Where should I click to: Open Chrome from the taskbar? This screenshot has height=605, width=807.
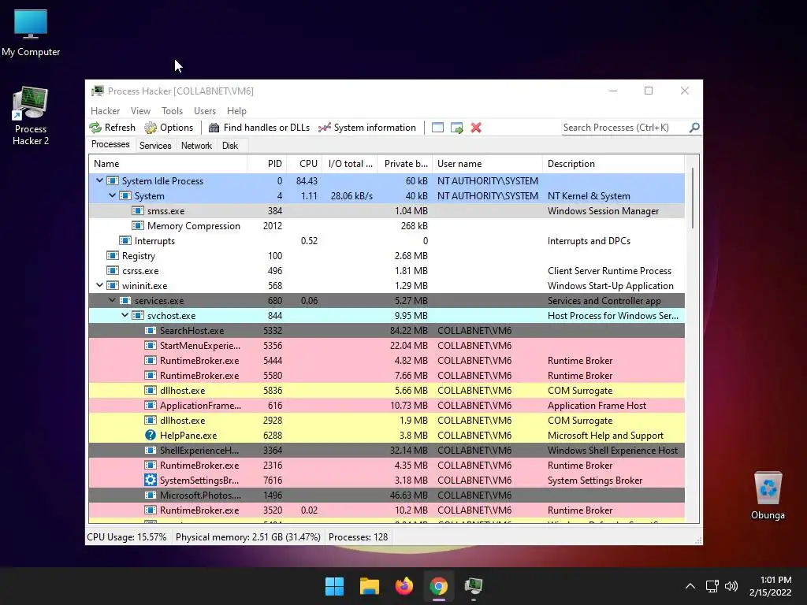coord(438,586)
